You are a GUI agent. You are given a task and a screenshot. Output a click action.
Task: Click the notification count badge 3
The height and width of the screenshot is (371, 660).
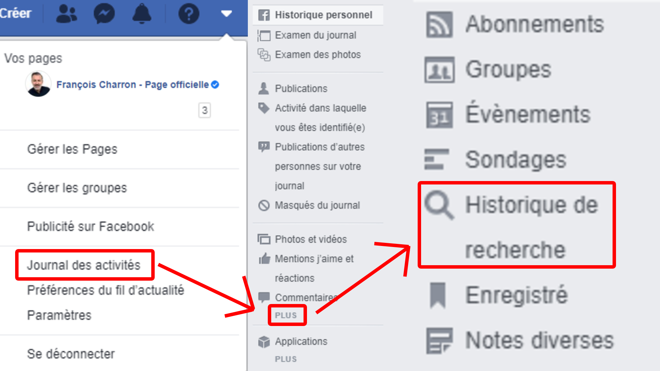205,110
